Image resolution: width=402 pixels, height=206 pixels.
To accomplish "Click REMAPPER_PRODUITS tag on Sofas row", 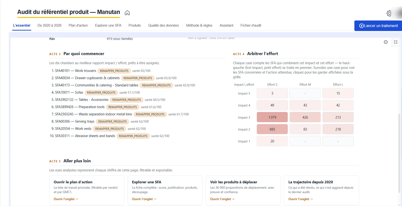I will coord(101,93).
